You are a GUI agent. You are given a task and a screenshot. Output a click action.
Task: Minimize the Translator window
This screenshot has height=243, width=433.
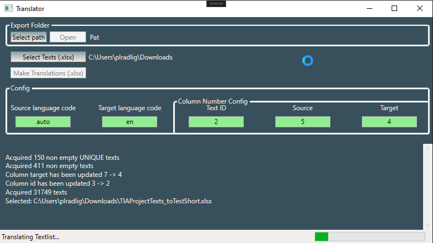coord(368,9)
